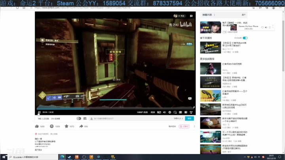Open the Windows notification center
This screenshot has width=285, height=160.
point(279,157)
